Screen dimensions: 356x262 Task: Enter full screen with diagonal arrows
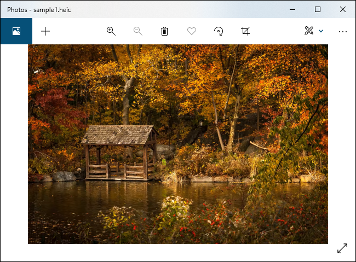point(342,248)
